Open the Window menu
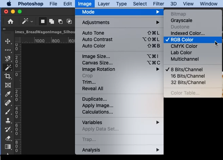The width and height of the screenshot is (223, 160). pos(209,4)
